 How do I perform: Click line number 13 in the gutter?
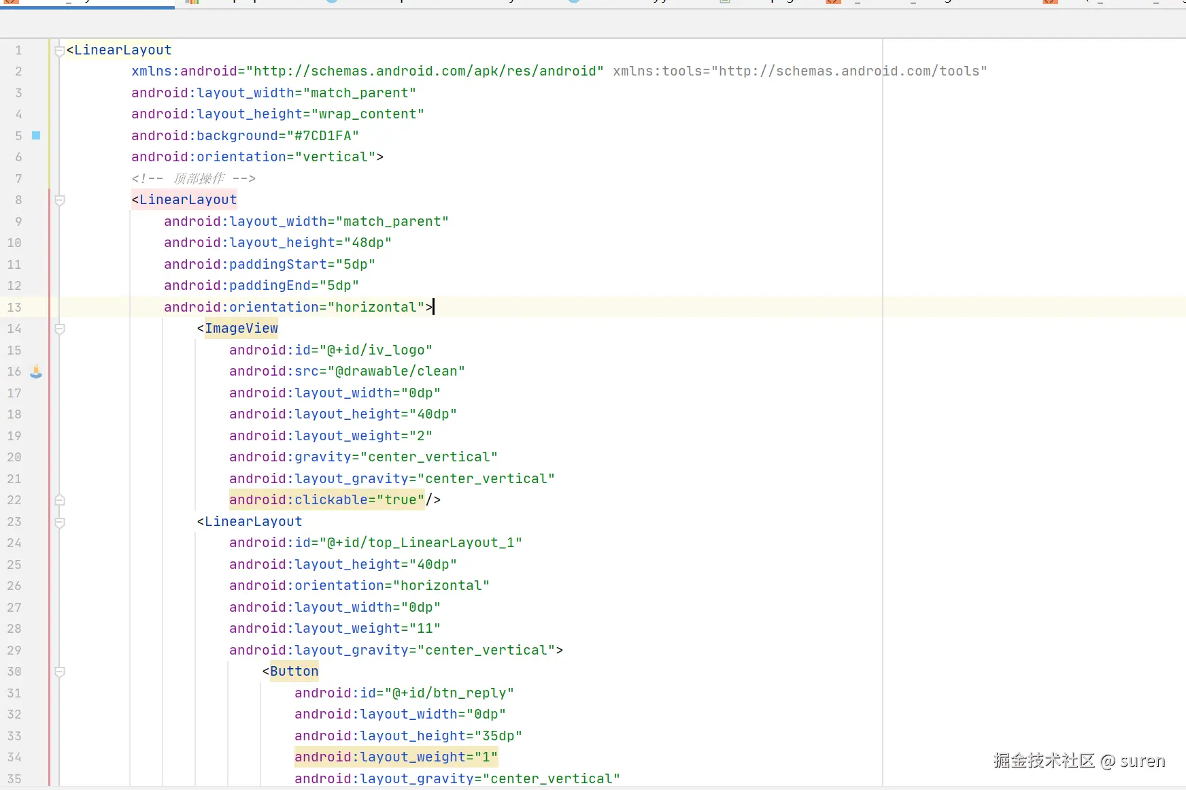[14, 308]
